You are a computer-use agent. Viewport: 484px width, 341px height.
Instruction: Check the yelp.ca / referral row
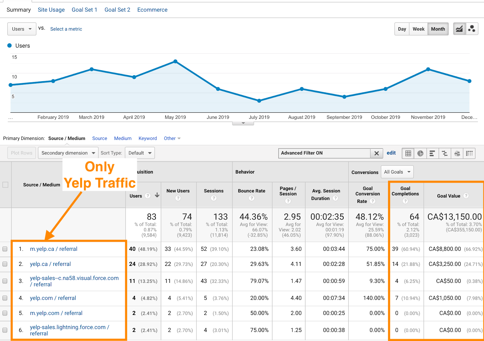point(5,264)
